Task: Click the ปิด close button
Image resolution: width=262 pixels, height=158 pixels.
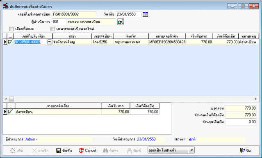Action: pos(245,151)
